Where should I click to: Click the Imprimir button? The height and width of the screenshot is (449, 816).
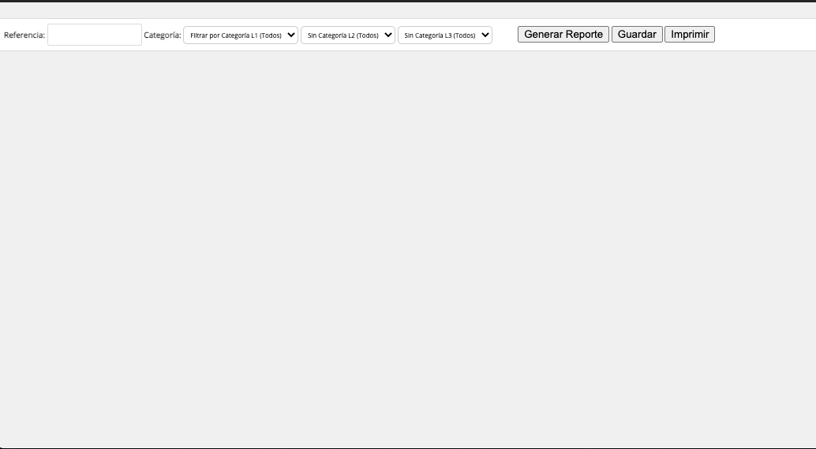coord(690,35)
